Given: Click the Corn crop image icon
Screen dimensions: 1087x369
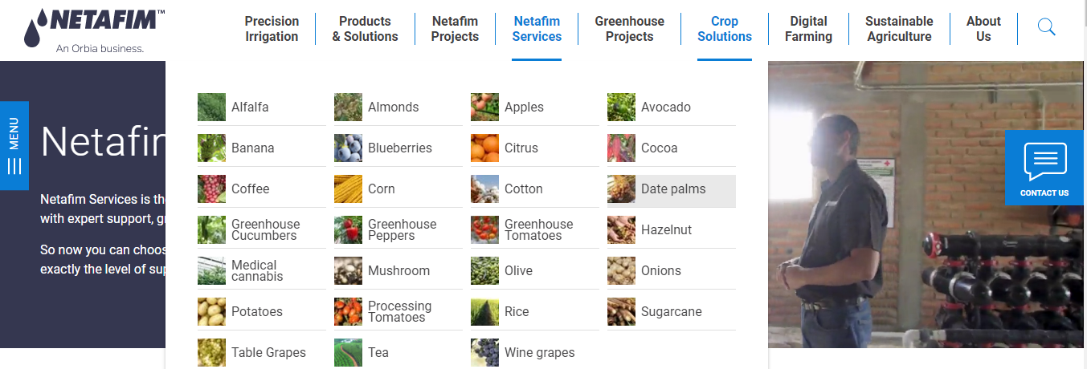Looking at the screenshot, I should 348,189.
